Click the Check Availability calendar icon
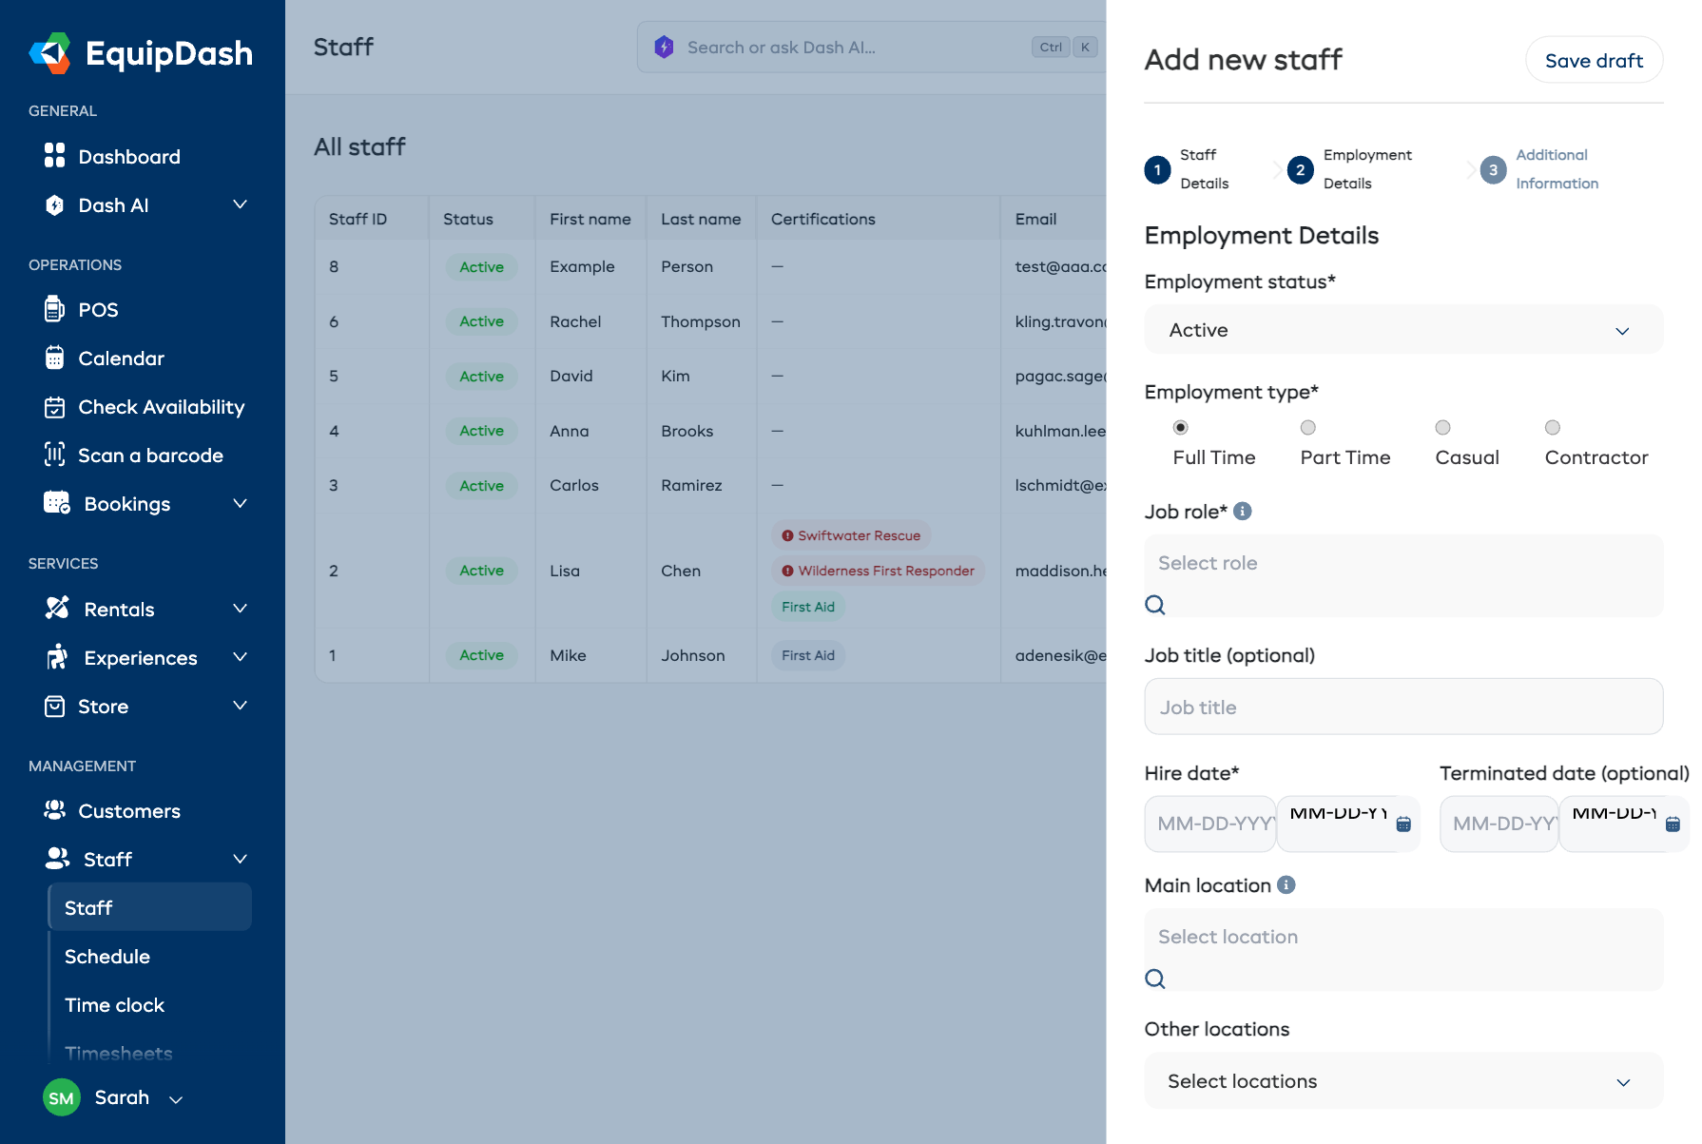Image resolution: width=1702 pixels, height=1144 pixels. point(54,407)
